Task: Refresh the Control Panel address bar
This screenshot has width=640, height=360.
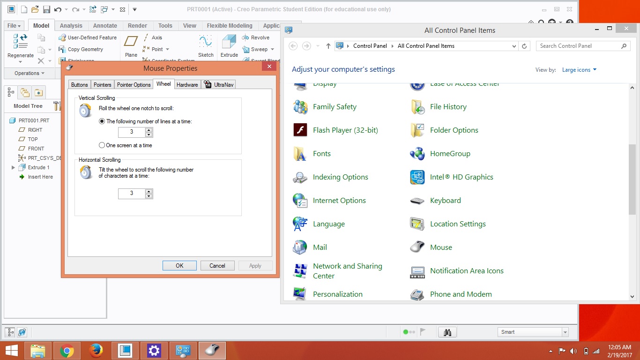Action: coord(525,46)
